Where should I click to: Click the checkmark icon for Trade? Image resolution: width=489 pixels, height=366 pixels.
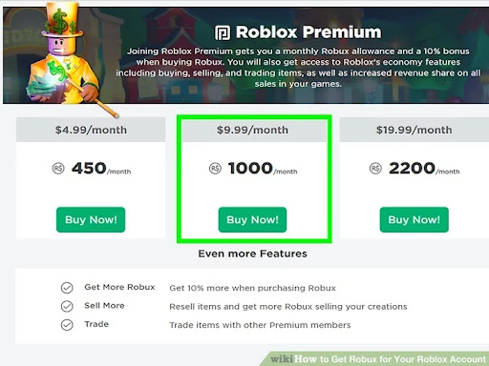click(67, 325)
